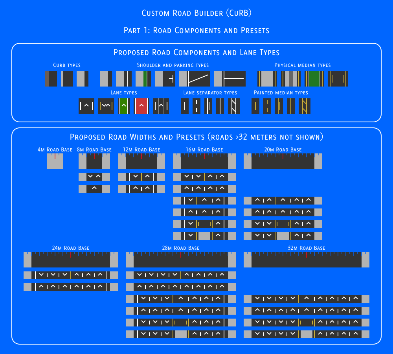Pick the 20m Road Base ruler template
This screenshot has width=393, height=354.
tap(283, 161)
